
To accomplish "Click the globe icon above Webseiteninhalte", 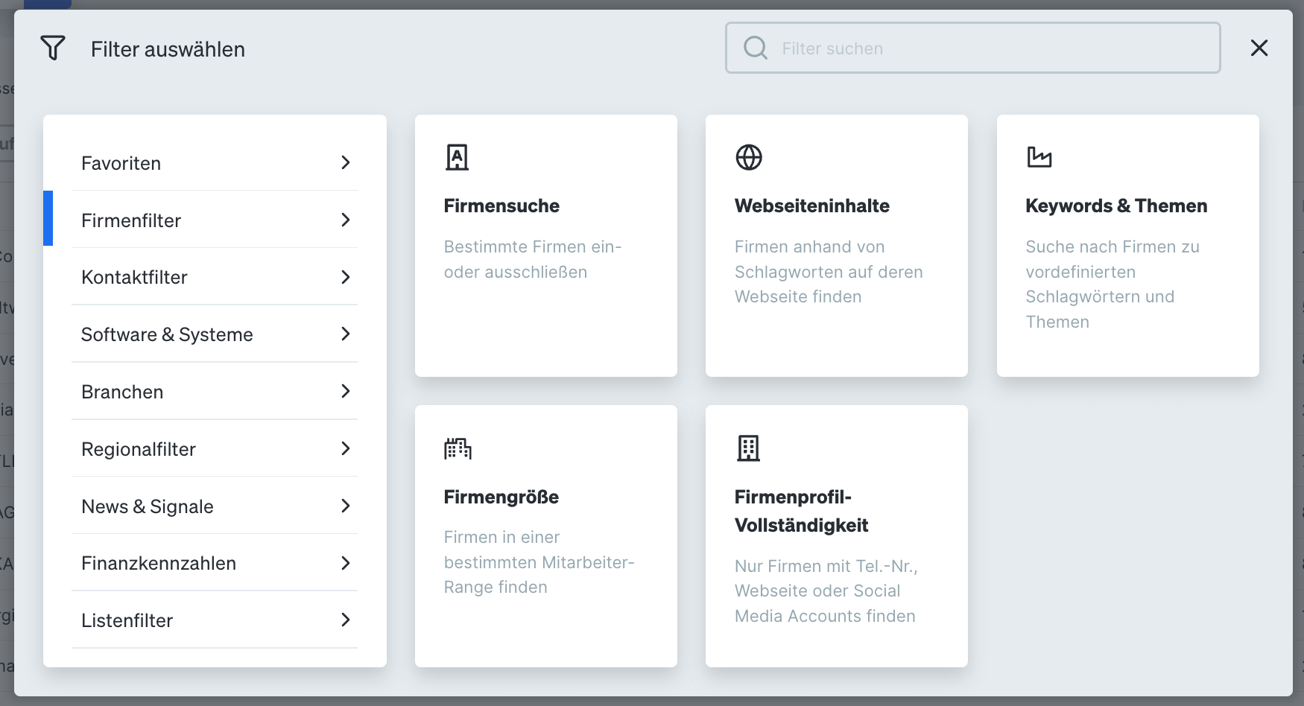I will point(747,157).
